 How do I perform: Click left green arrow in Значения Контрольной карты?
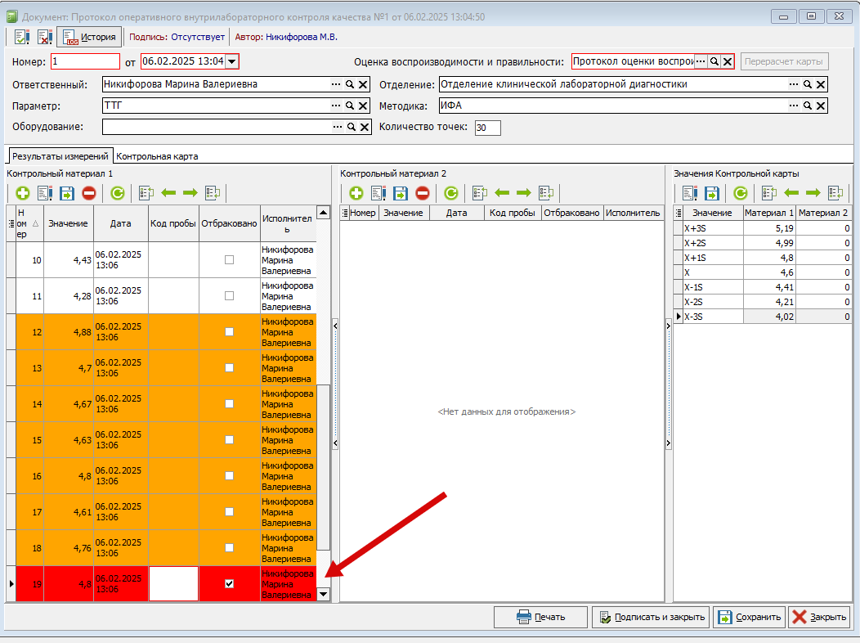pyautogui.click(x=791, y=193)
